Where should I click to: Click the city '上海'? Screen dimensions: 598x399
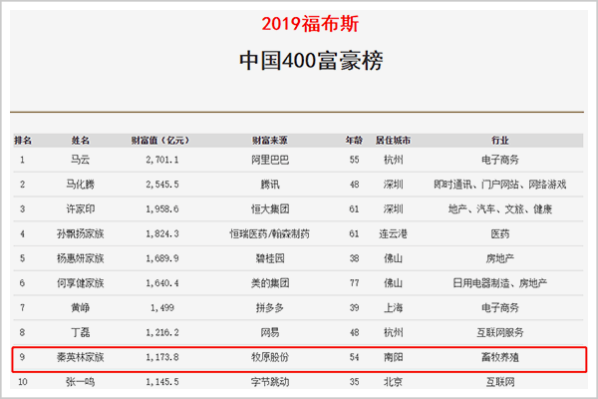tap(393, 307)
